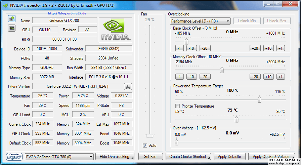Screen dimensions: 301x165
Task: Click the Hide Overclocking button
Action: pos(115,157)
